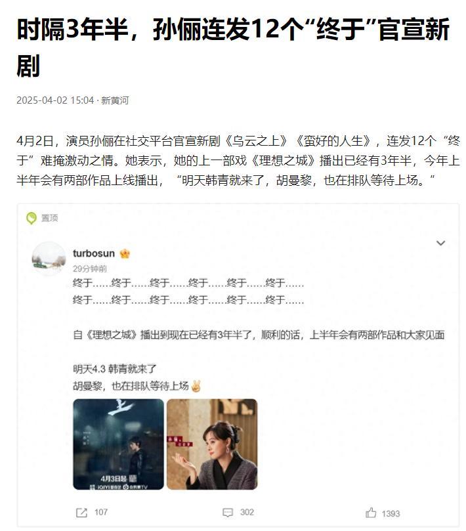The width and height of the screenshot is (466, 531).
Task: Open the woman portrait poster image
Action: [x=212, y=444]
